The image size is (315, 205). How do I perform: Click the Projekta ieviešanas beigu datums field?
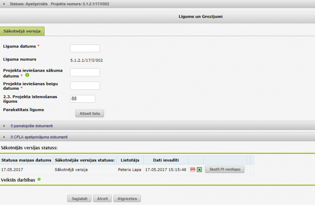pos(85,85)
